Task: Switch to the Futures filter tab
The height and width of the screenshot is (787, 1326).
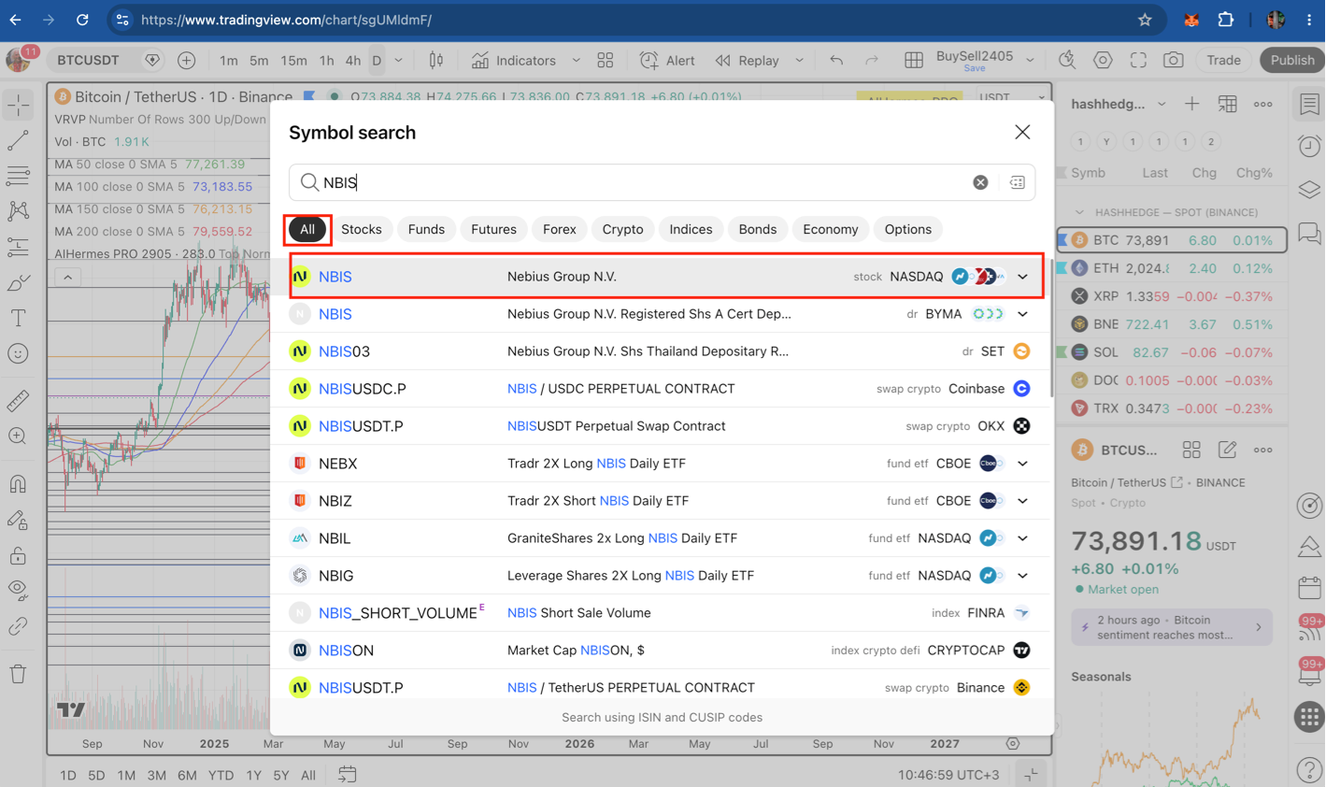Action: point(493,229)
